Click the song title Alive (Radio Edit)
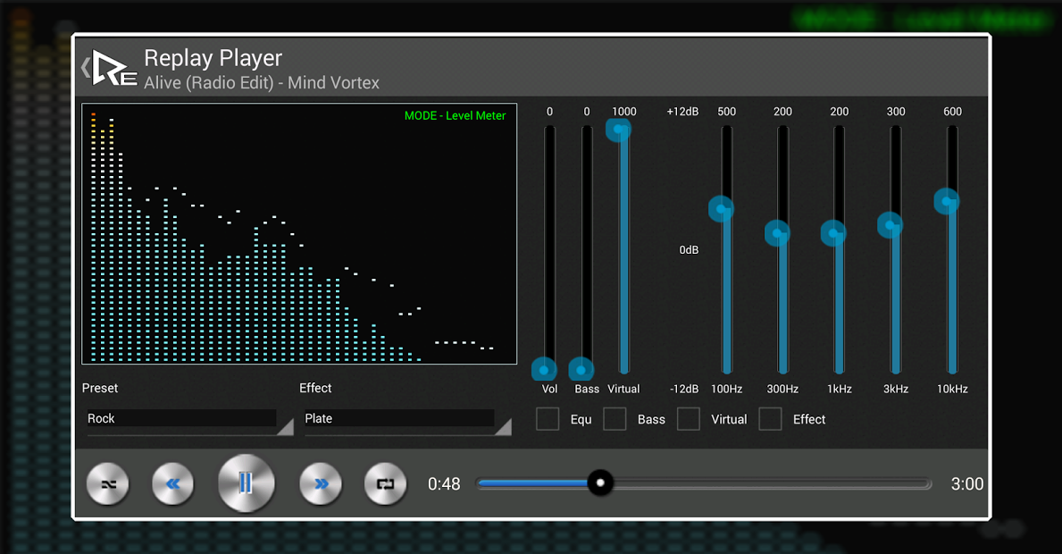1062x554 pixels. pos(209,82)
